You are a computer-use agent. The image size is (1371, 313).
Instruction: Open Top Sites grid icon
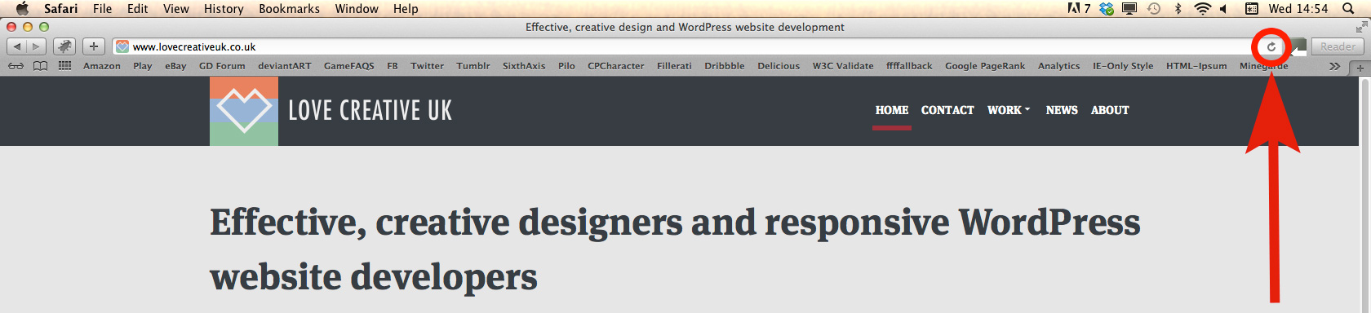click(64, 66)
